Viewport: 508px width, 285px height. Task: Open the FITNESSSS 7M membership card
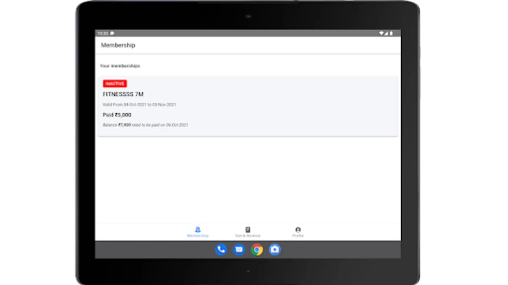(x=123, y=94)
